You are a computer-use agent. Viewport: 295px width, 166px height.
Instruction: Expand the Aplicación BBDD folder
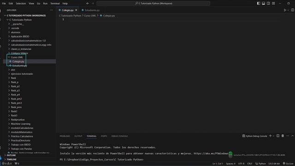20,36
